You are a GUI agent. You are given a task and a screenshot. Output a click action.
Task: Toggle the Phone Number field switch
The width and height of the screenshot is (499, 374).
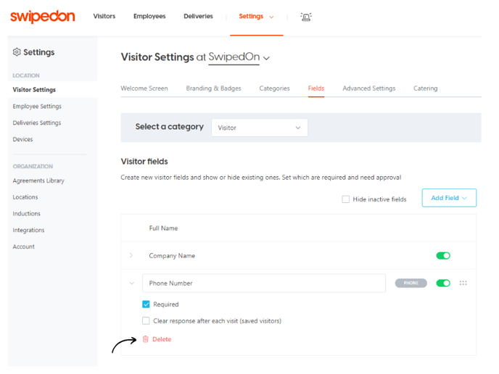(x=443, y=283)
